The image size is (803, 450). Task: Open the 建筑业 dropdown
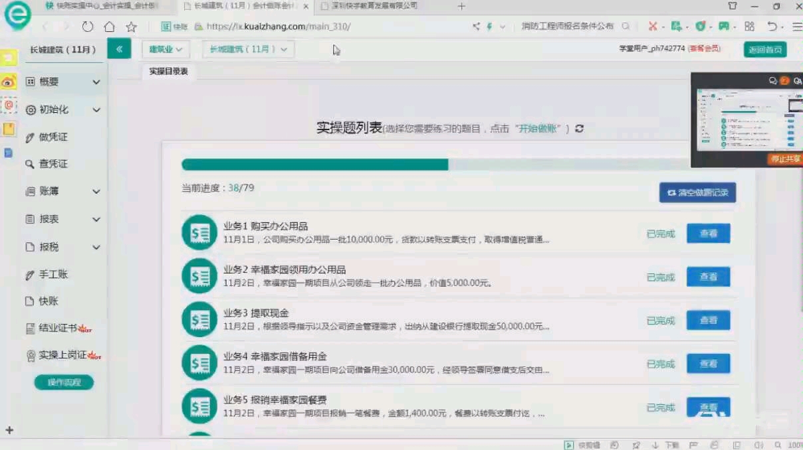point(165,48)
